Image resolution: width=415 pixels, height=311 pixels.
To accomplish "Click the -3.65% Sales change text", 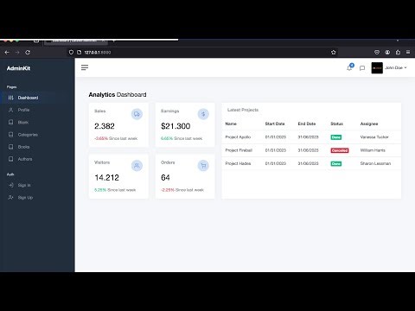I will (101, 138).
